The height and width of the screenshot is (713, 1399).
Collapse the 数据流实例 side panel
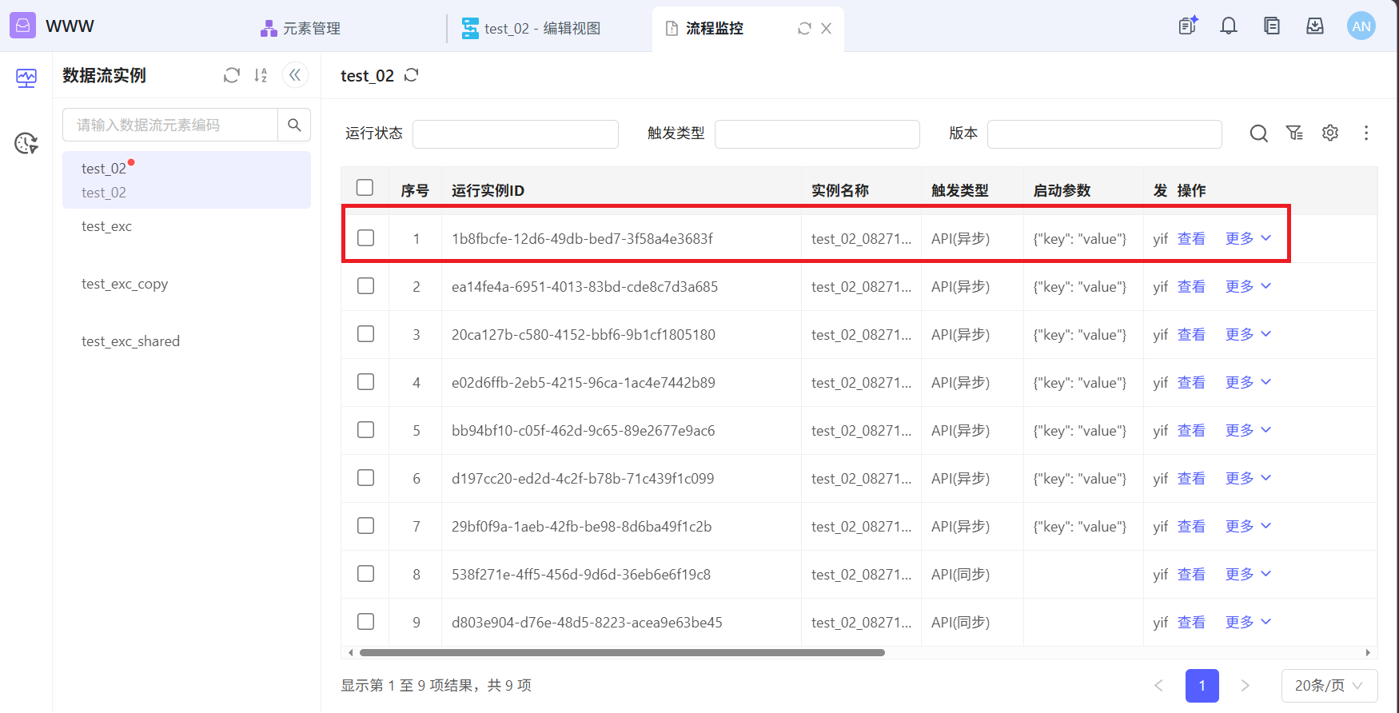click(295, 75)
